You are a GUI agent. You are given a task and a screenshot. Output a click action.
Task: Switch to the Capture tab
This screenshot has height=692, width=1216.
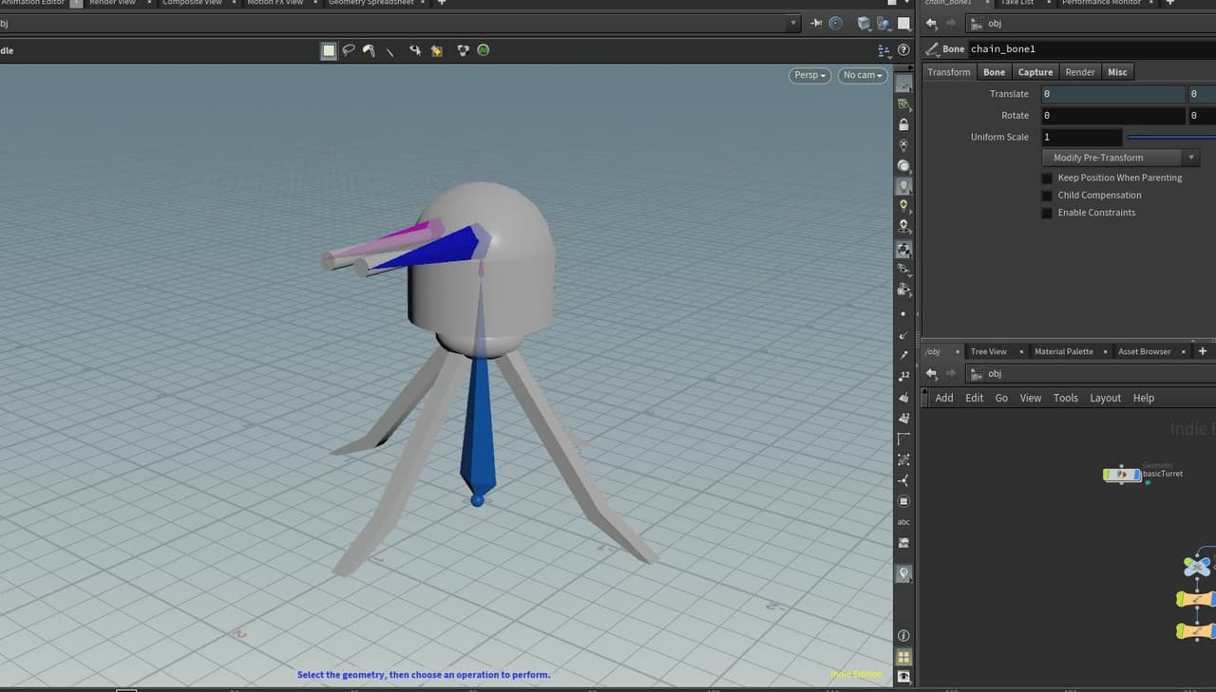click(1035, 72)
